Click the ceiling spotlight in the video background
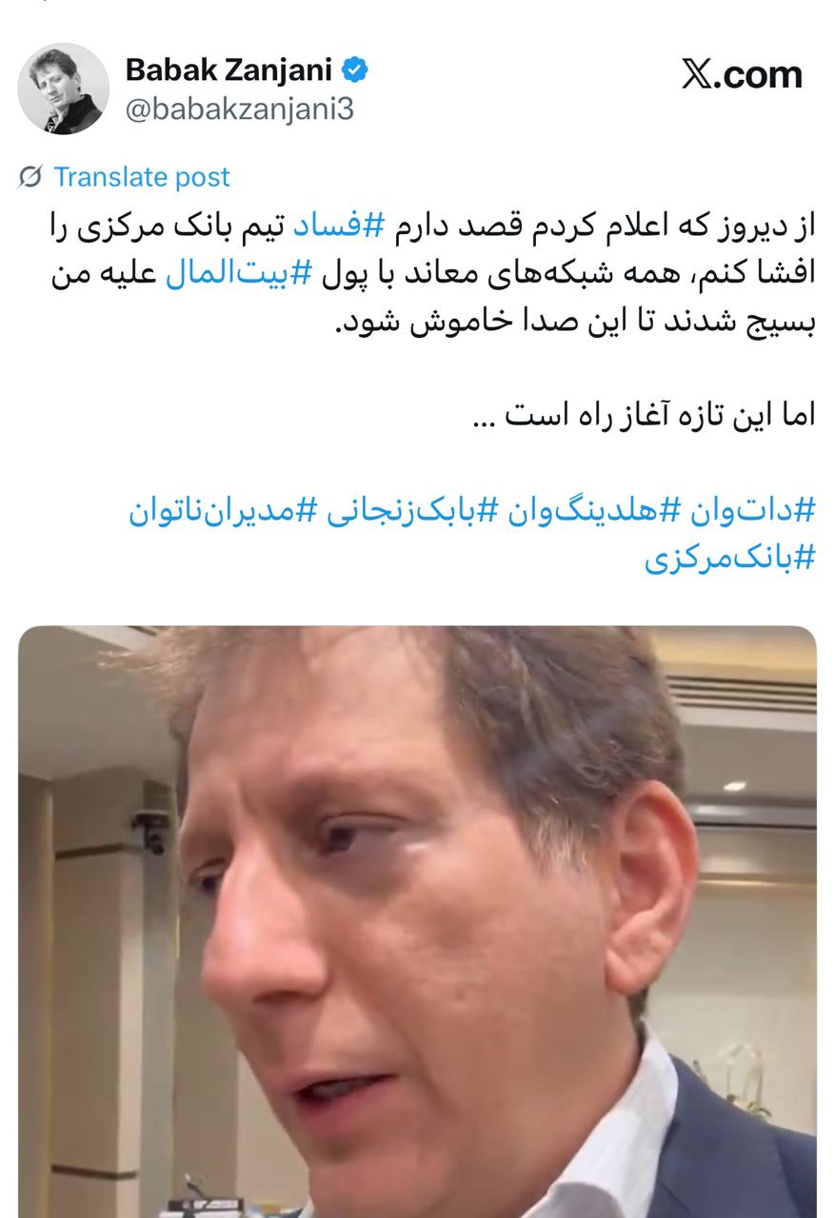The width and height of the screenshot is (835, 1218). [x=733, y=786]
